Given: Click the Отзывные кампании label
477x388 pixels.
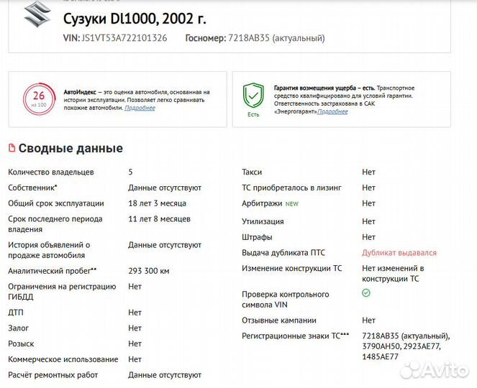Looking at the screenshot, I should 279,320.
